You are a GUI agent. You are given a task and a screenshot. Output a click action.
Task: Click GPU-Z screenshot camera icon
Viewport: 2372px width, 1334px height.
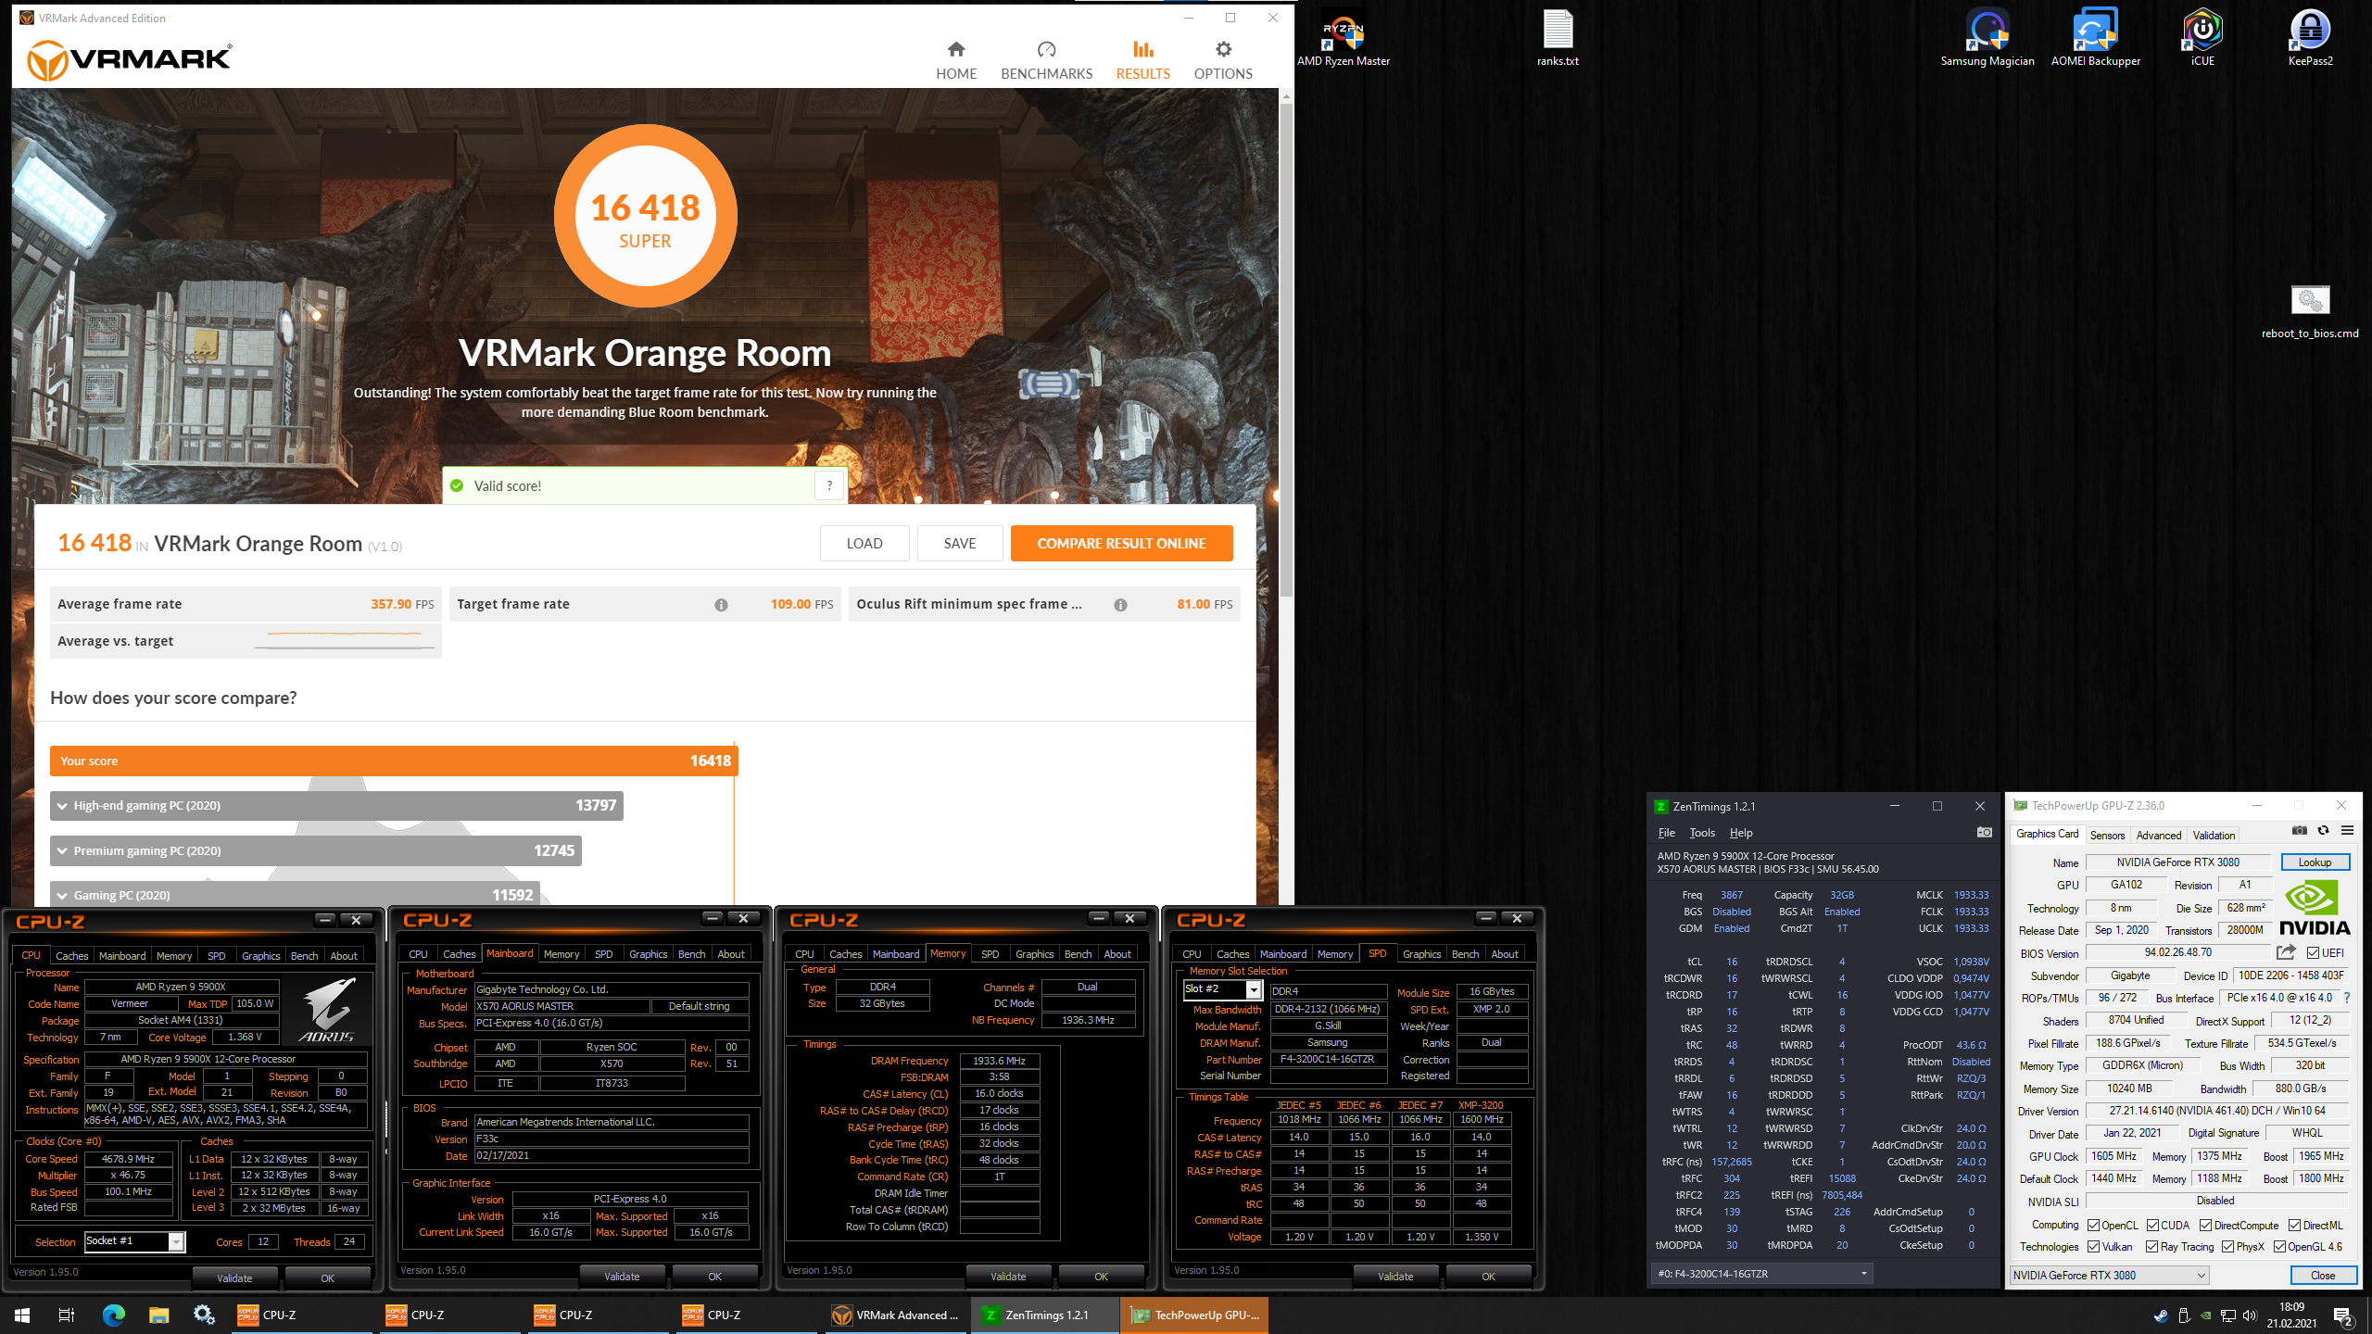2299,830
